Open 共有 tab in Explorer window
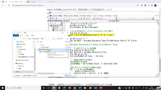Image resolution: width=161 pixels, height=90 pixels. coord(27,35)
